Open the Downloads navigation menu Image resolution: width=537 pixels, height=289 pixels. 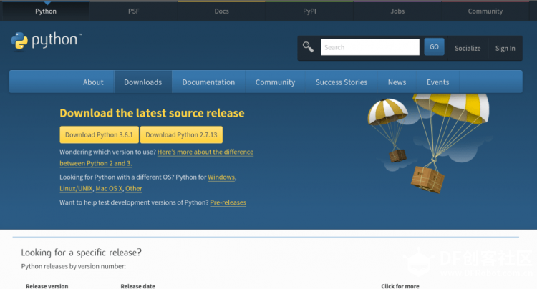pos(142,82)
